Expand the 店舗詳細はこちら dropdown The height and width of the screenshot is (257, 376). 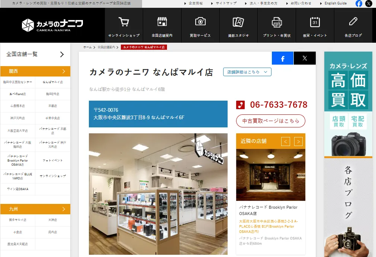click(247, 72)
